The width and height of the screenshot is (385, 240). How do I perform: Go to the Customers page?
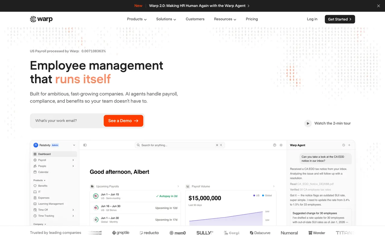coord(195,19)
